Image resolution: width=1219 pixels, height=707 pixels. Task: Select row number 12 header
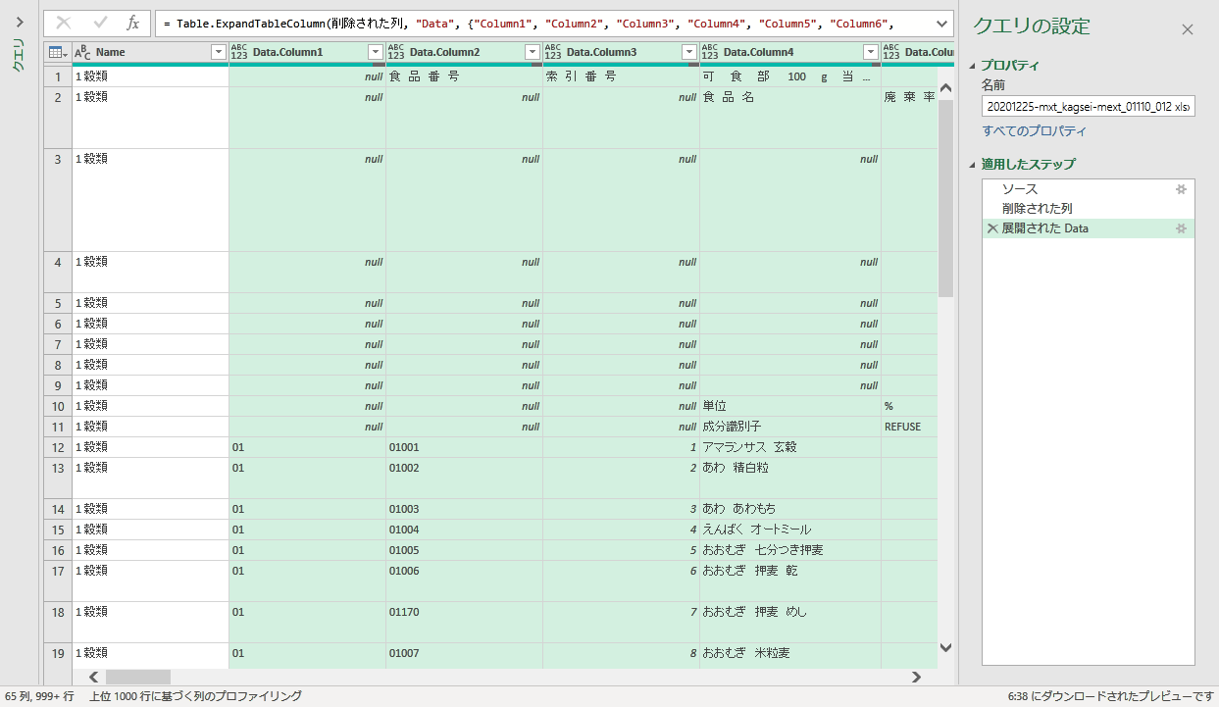(x=58, y=447)
